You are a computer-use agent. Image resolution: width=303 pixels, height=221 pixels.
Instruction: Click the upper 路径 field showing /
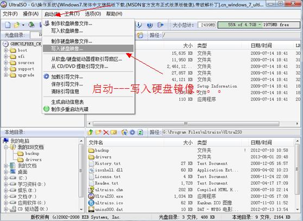(231, 35)
